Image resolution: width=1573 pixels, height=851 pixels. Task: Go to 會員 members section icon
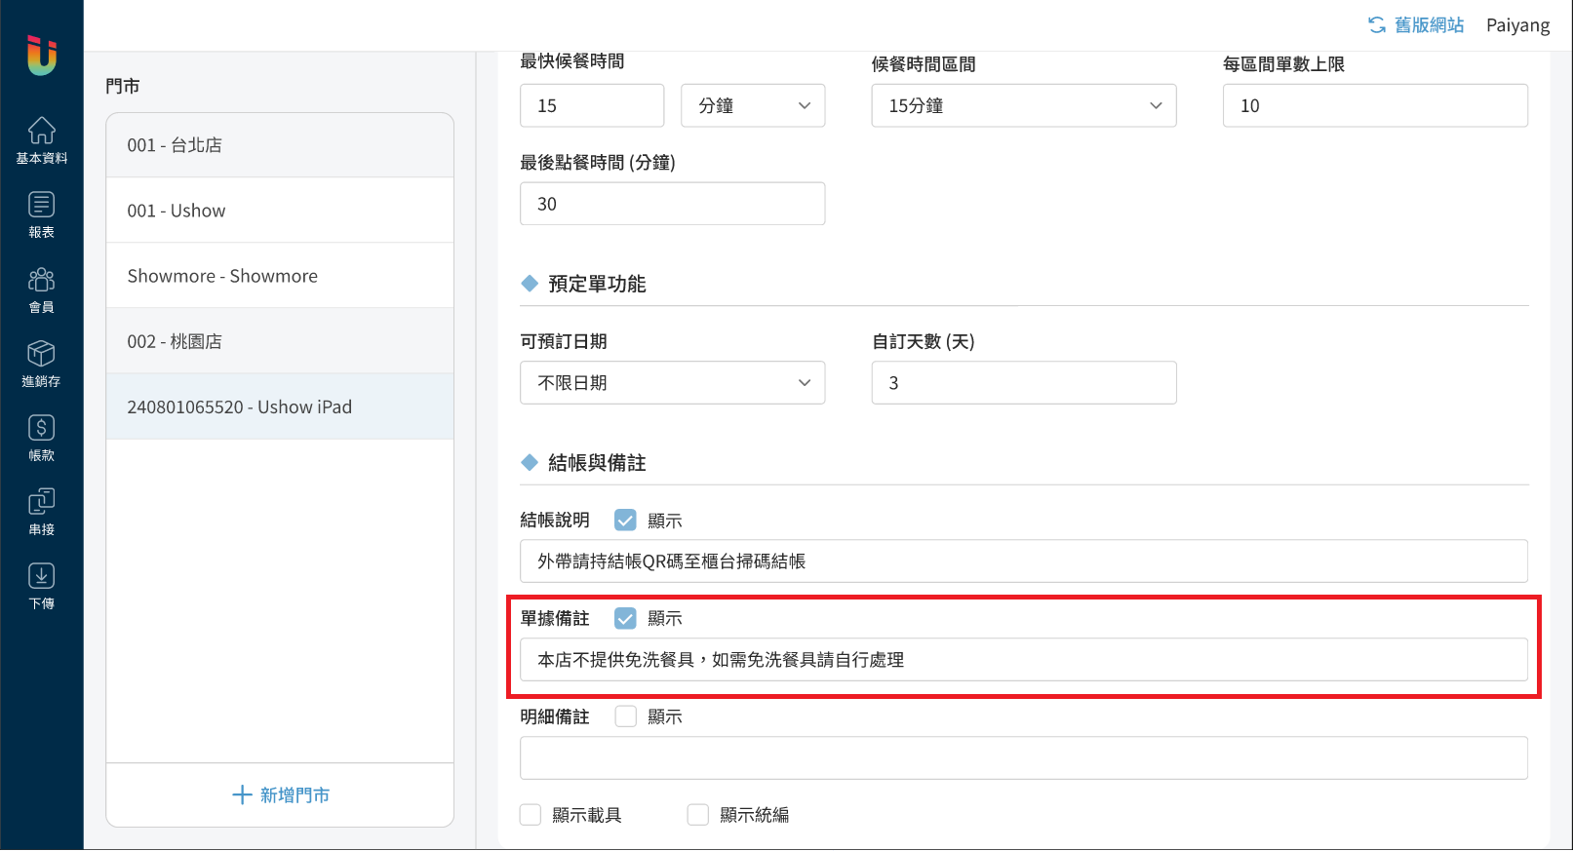click(41, 280)
